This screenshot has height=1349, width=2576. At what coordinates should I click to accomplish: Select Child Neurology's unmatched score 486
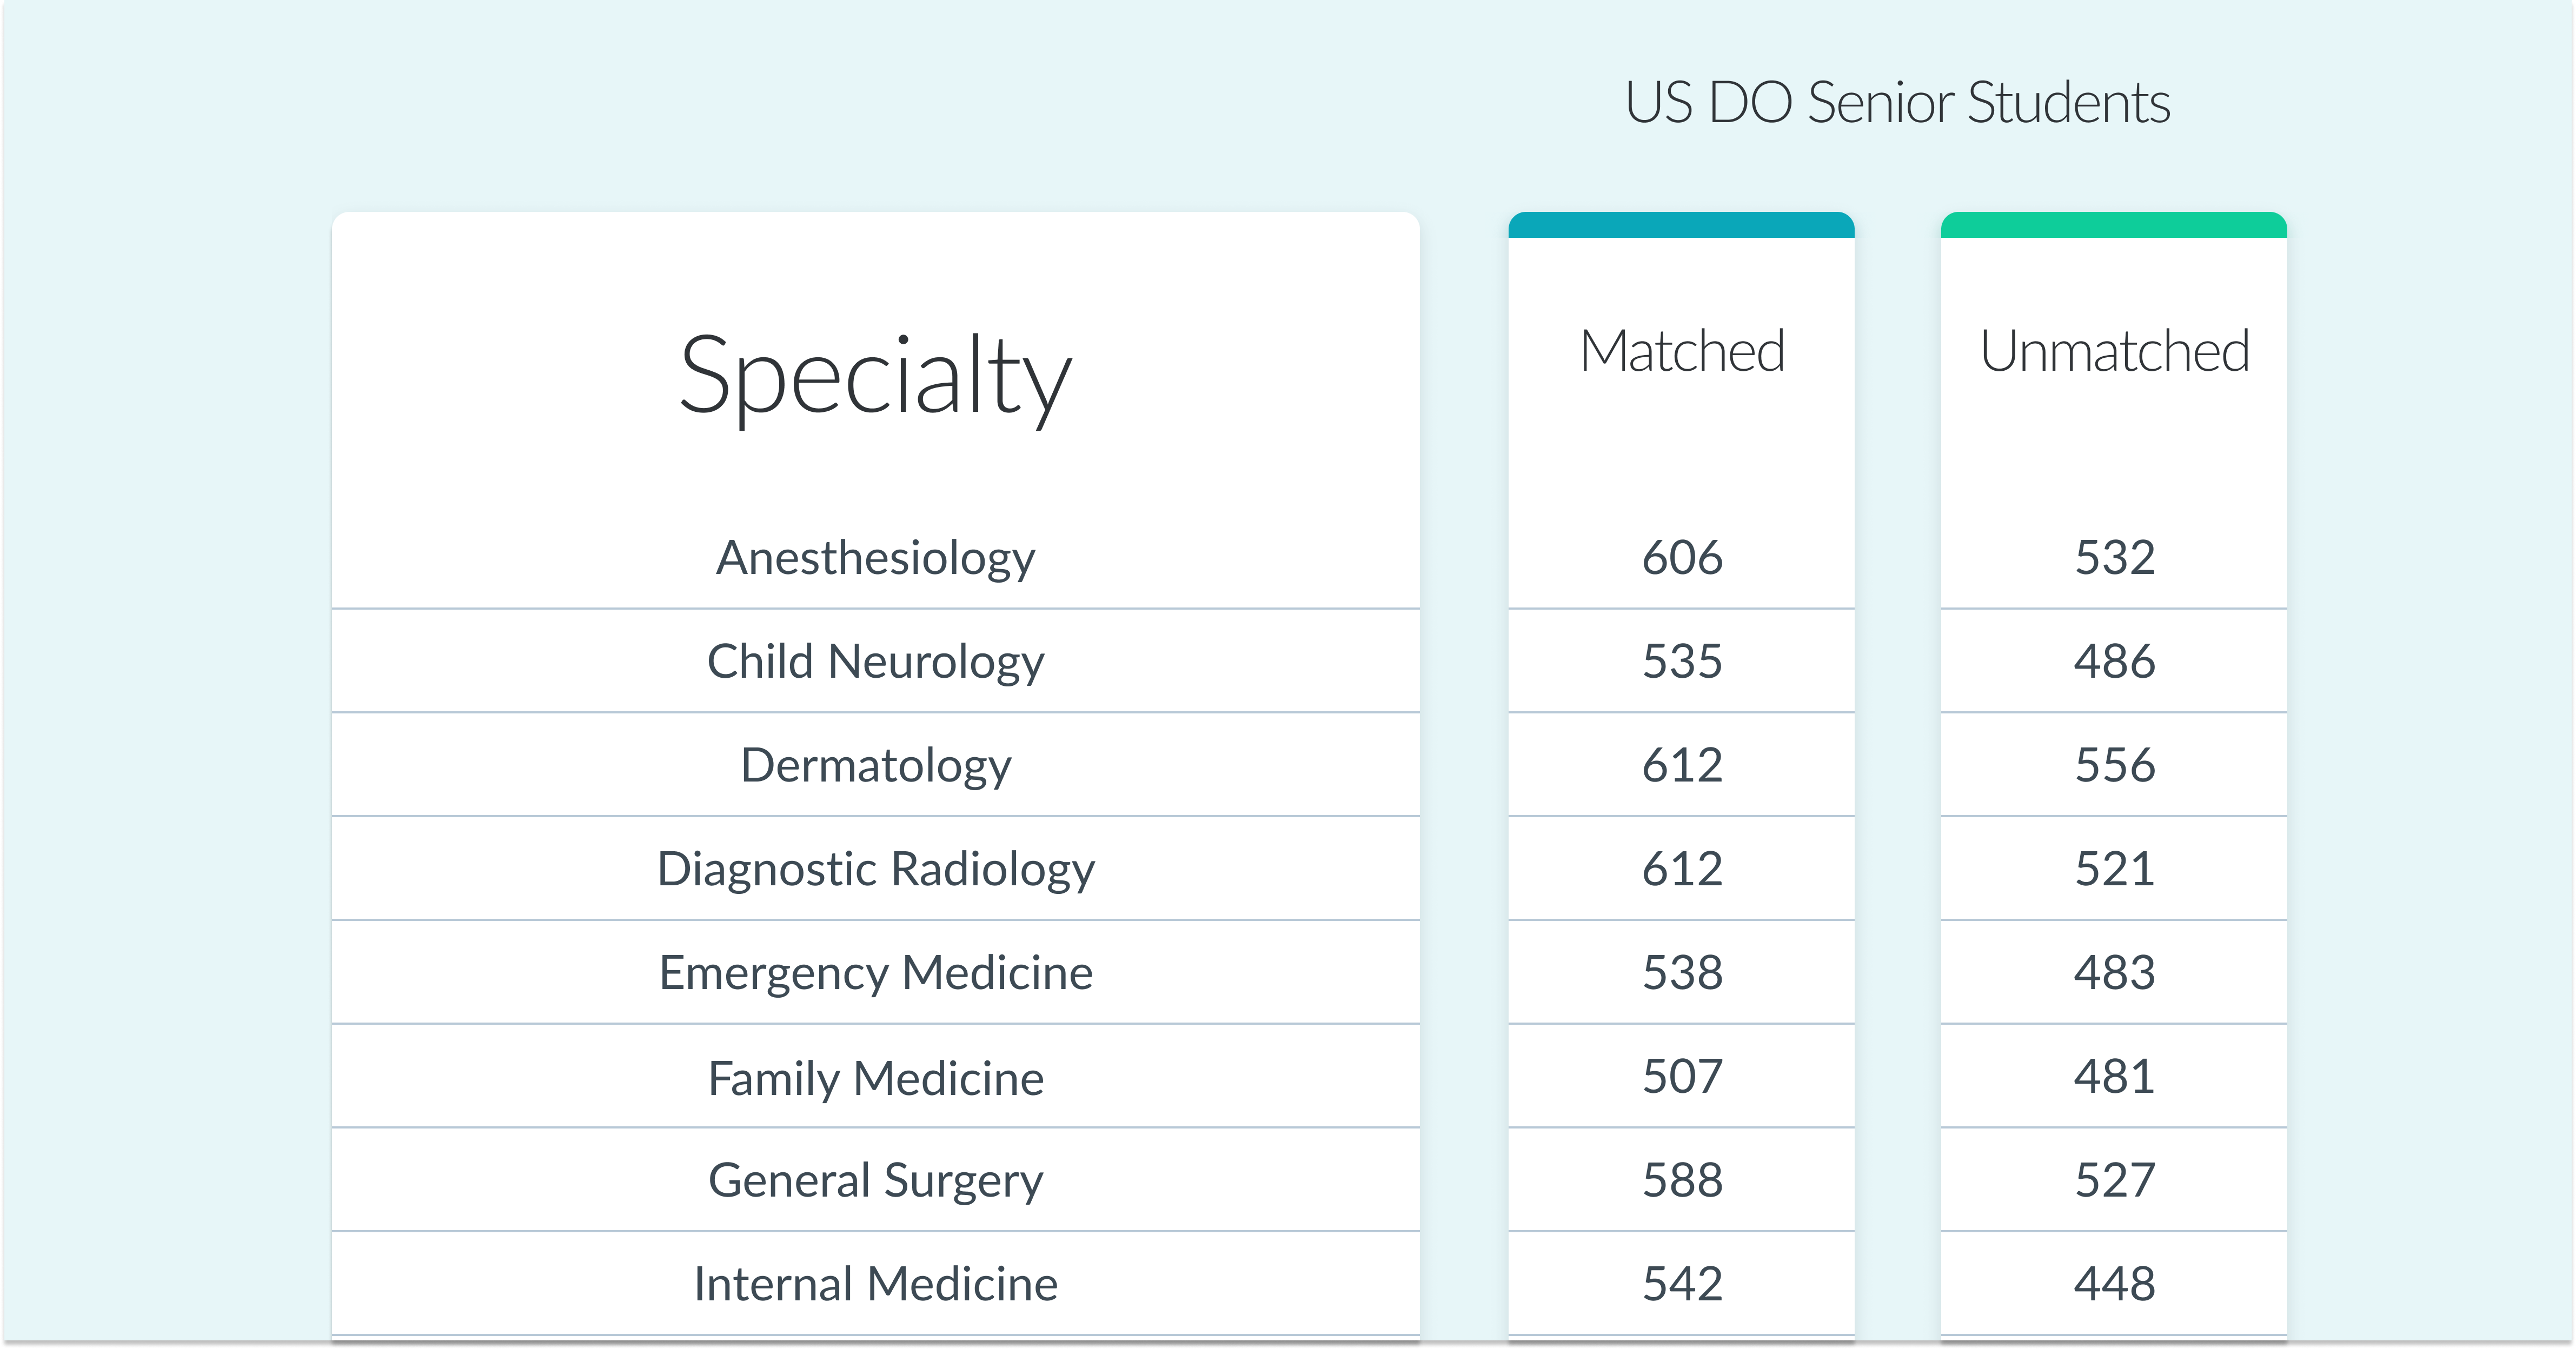click(x=2114, y=662)
